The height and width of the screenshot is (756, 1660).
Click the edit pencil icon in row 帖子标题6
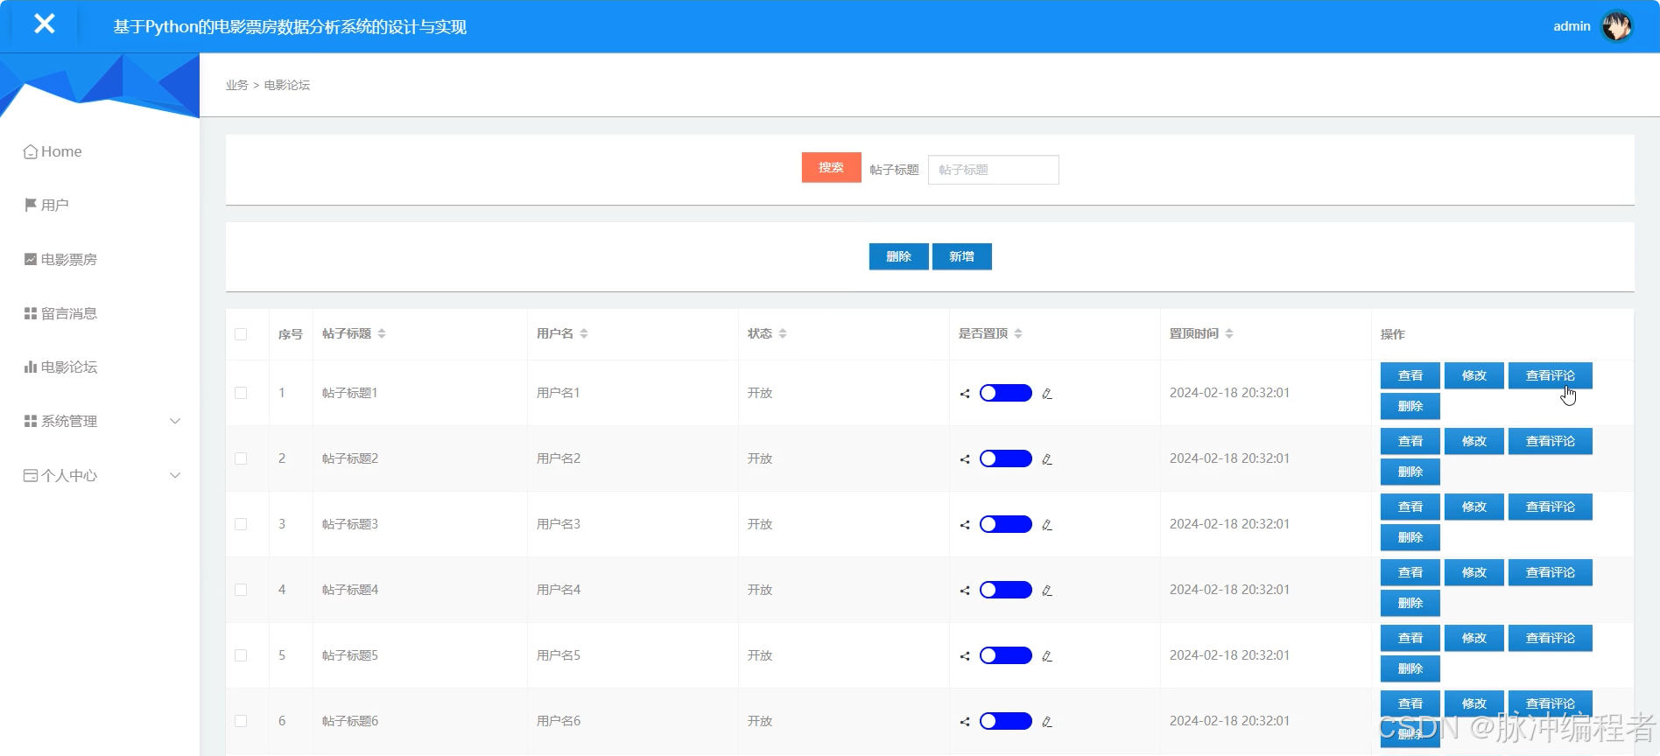click(1047, 722)
